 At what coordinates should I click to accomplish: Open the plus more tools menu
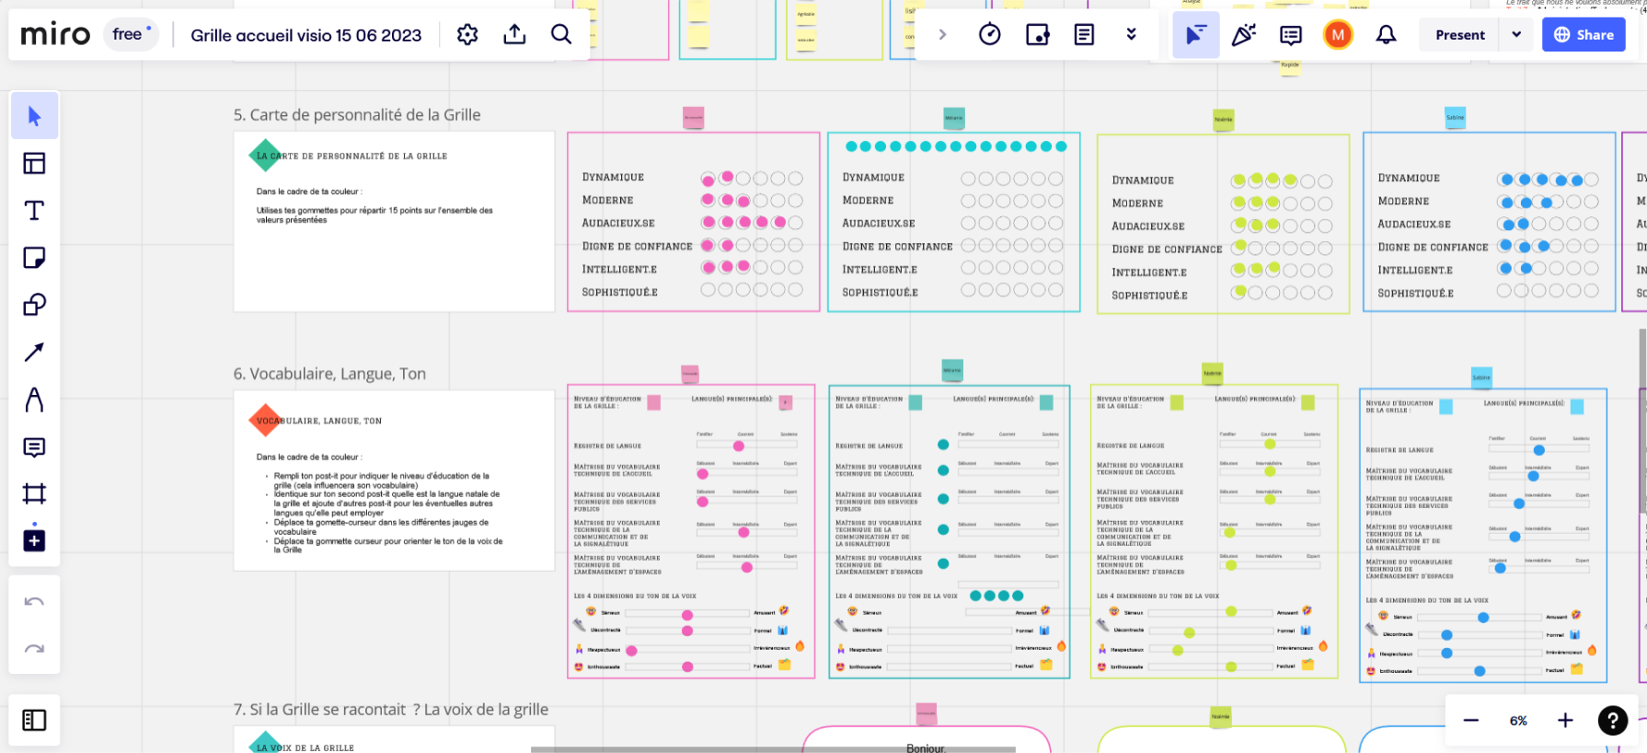pos(34,540)
